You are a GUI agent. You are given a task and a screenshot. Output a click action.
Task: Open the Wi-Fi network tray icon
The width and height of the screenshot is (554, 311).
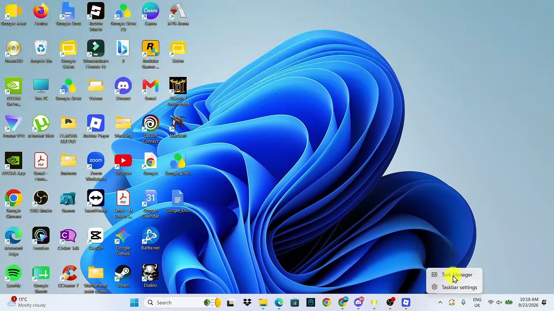click(x=490, y=302)
